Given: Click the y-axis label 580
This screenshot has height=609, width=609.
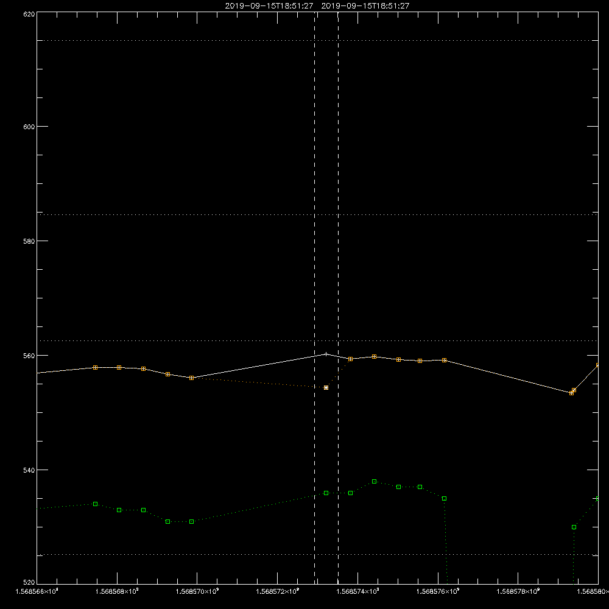Looking at the screenshot, I should [29, 241].
